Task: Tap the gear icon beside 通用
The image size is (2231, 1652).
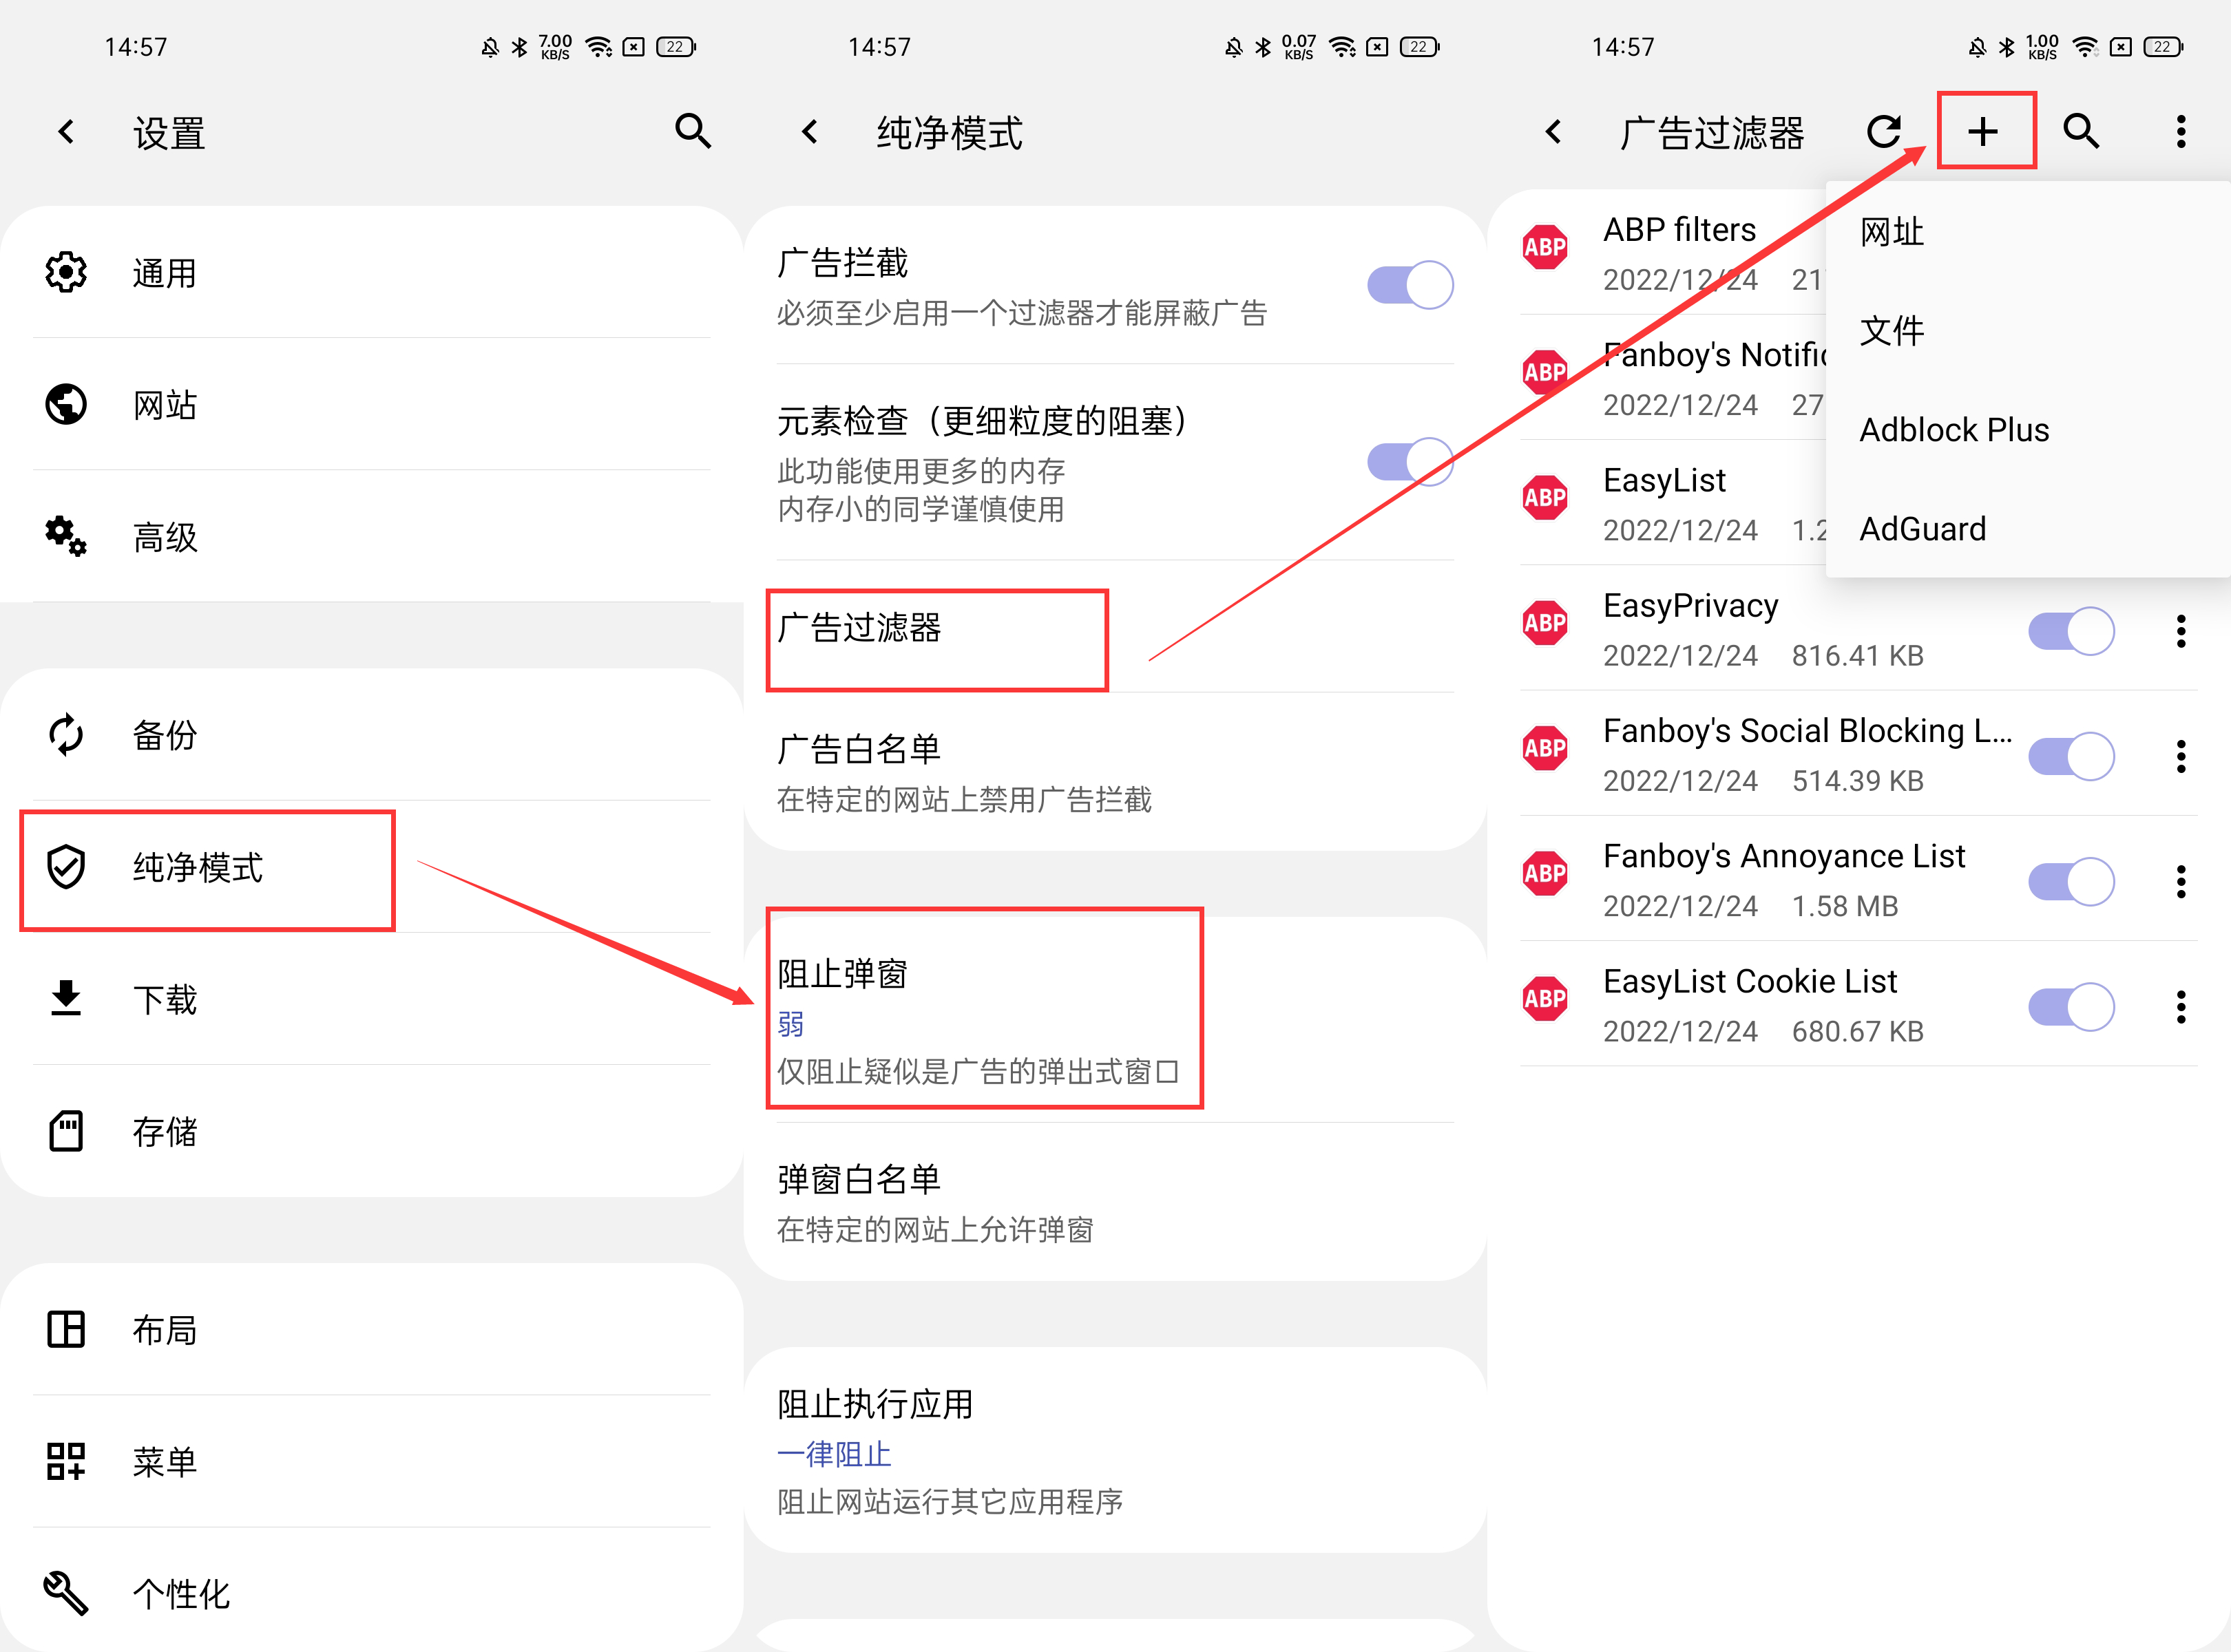Action: (66, 272)
